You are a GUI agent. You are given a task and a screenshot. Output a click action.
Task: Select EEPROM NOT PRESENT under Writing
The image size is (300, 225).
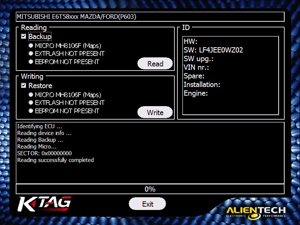pyautogui.click(x=31, y=111)
